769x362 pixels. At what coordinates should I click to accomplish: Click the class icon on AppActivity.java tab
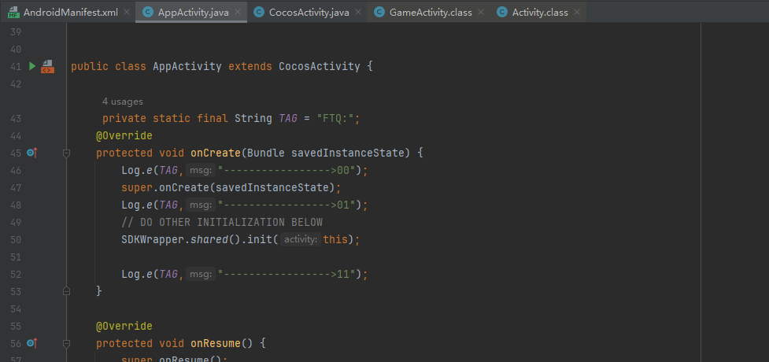tap(147, 13)
